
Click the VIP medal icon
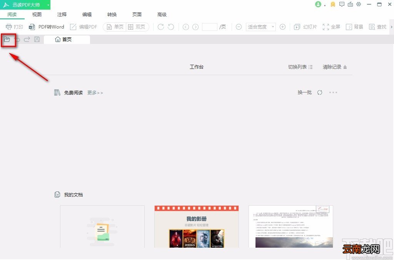(333, 4)
